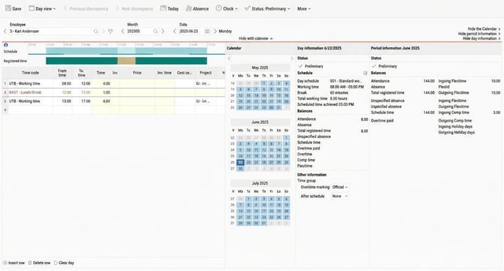Click the first green Registered time block
Viewport: 504px width, 271px height.
(82, 61)
